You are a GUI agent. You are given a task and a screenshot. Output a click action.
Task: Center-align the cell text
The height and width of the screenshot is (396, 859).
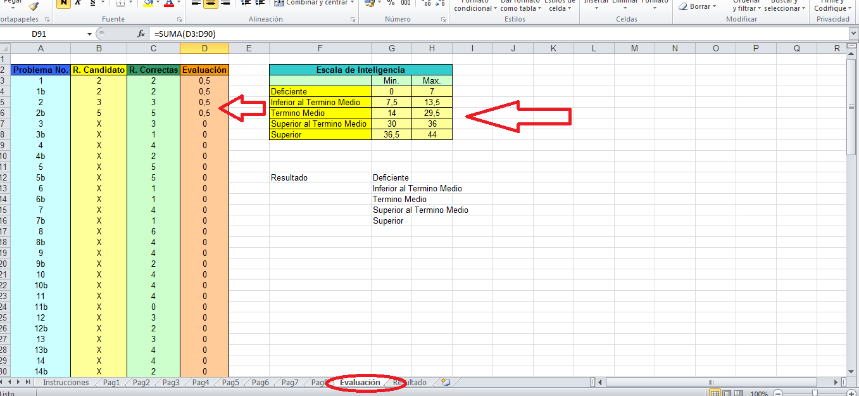(211, 3)
